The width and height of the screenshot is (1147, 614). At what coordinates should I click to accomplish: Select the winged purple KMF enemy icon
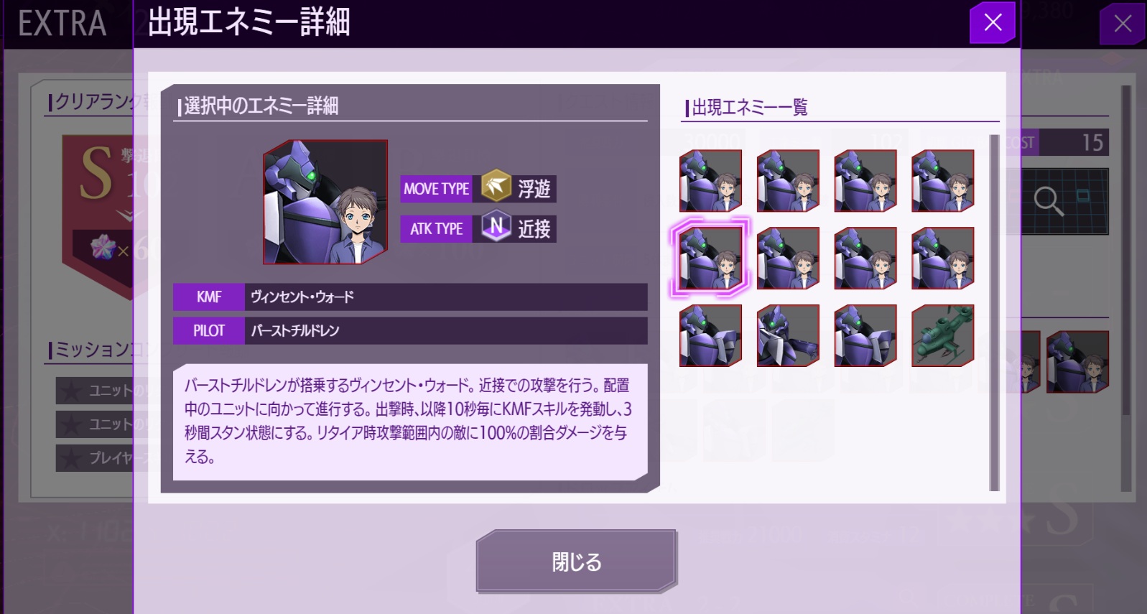(788, 335)
